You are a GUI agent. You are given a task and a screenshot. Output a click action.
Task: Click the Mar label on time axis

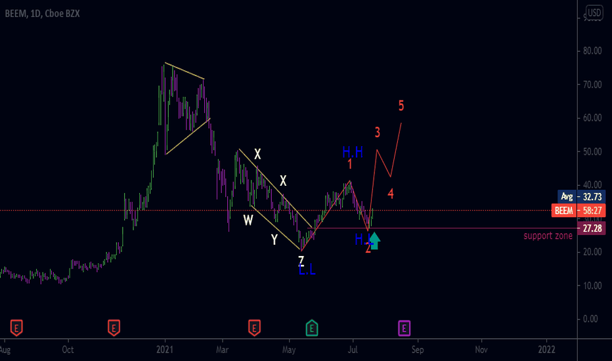coord(222,349)
